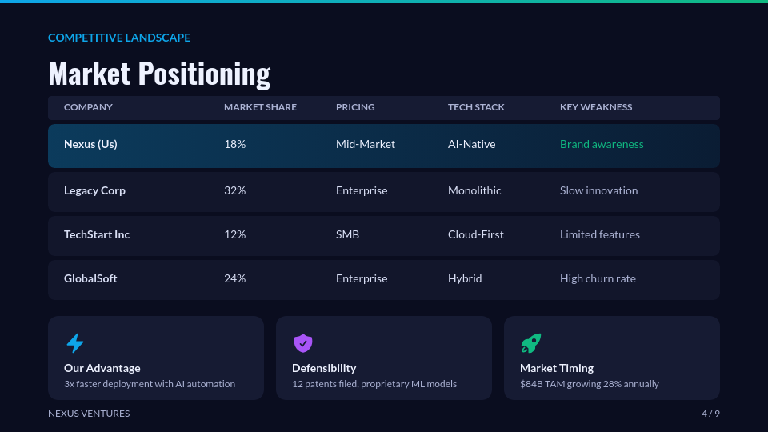
Task: Click the lightning bolt icon
Action: pos(75,343)
